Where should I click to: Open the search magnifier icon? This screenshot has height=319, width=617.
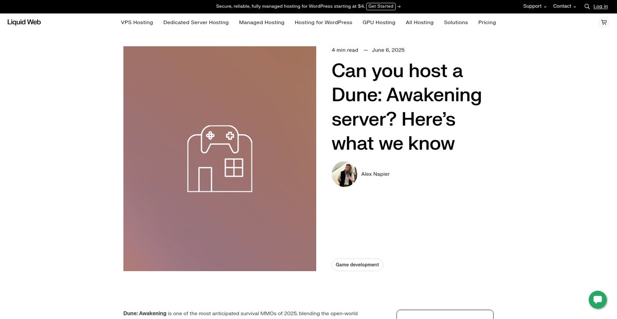pos(587,7)
